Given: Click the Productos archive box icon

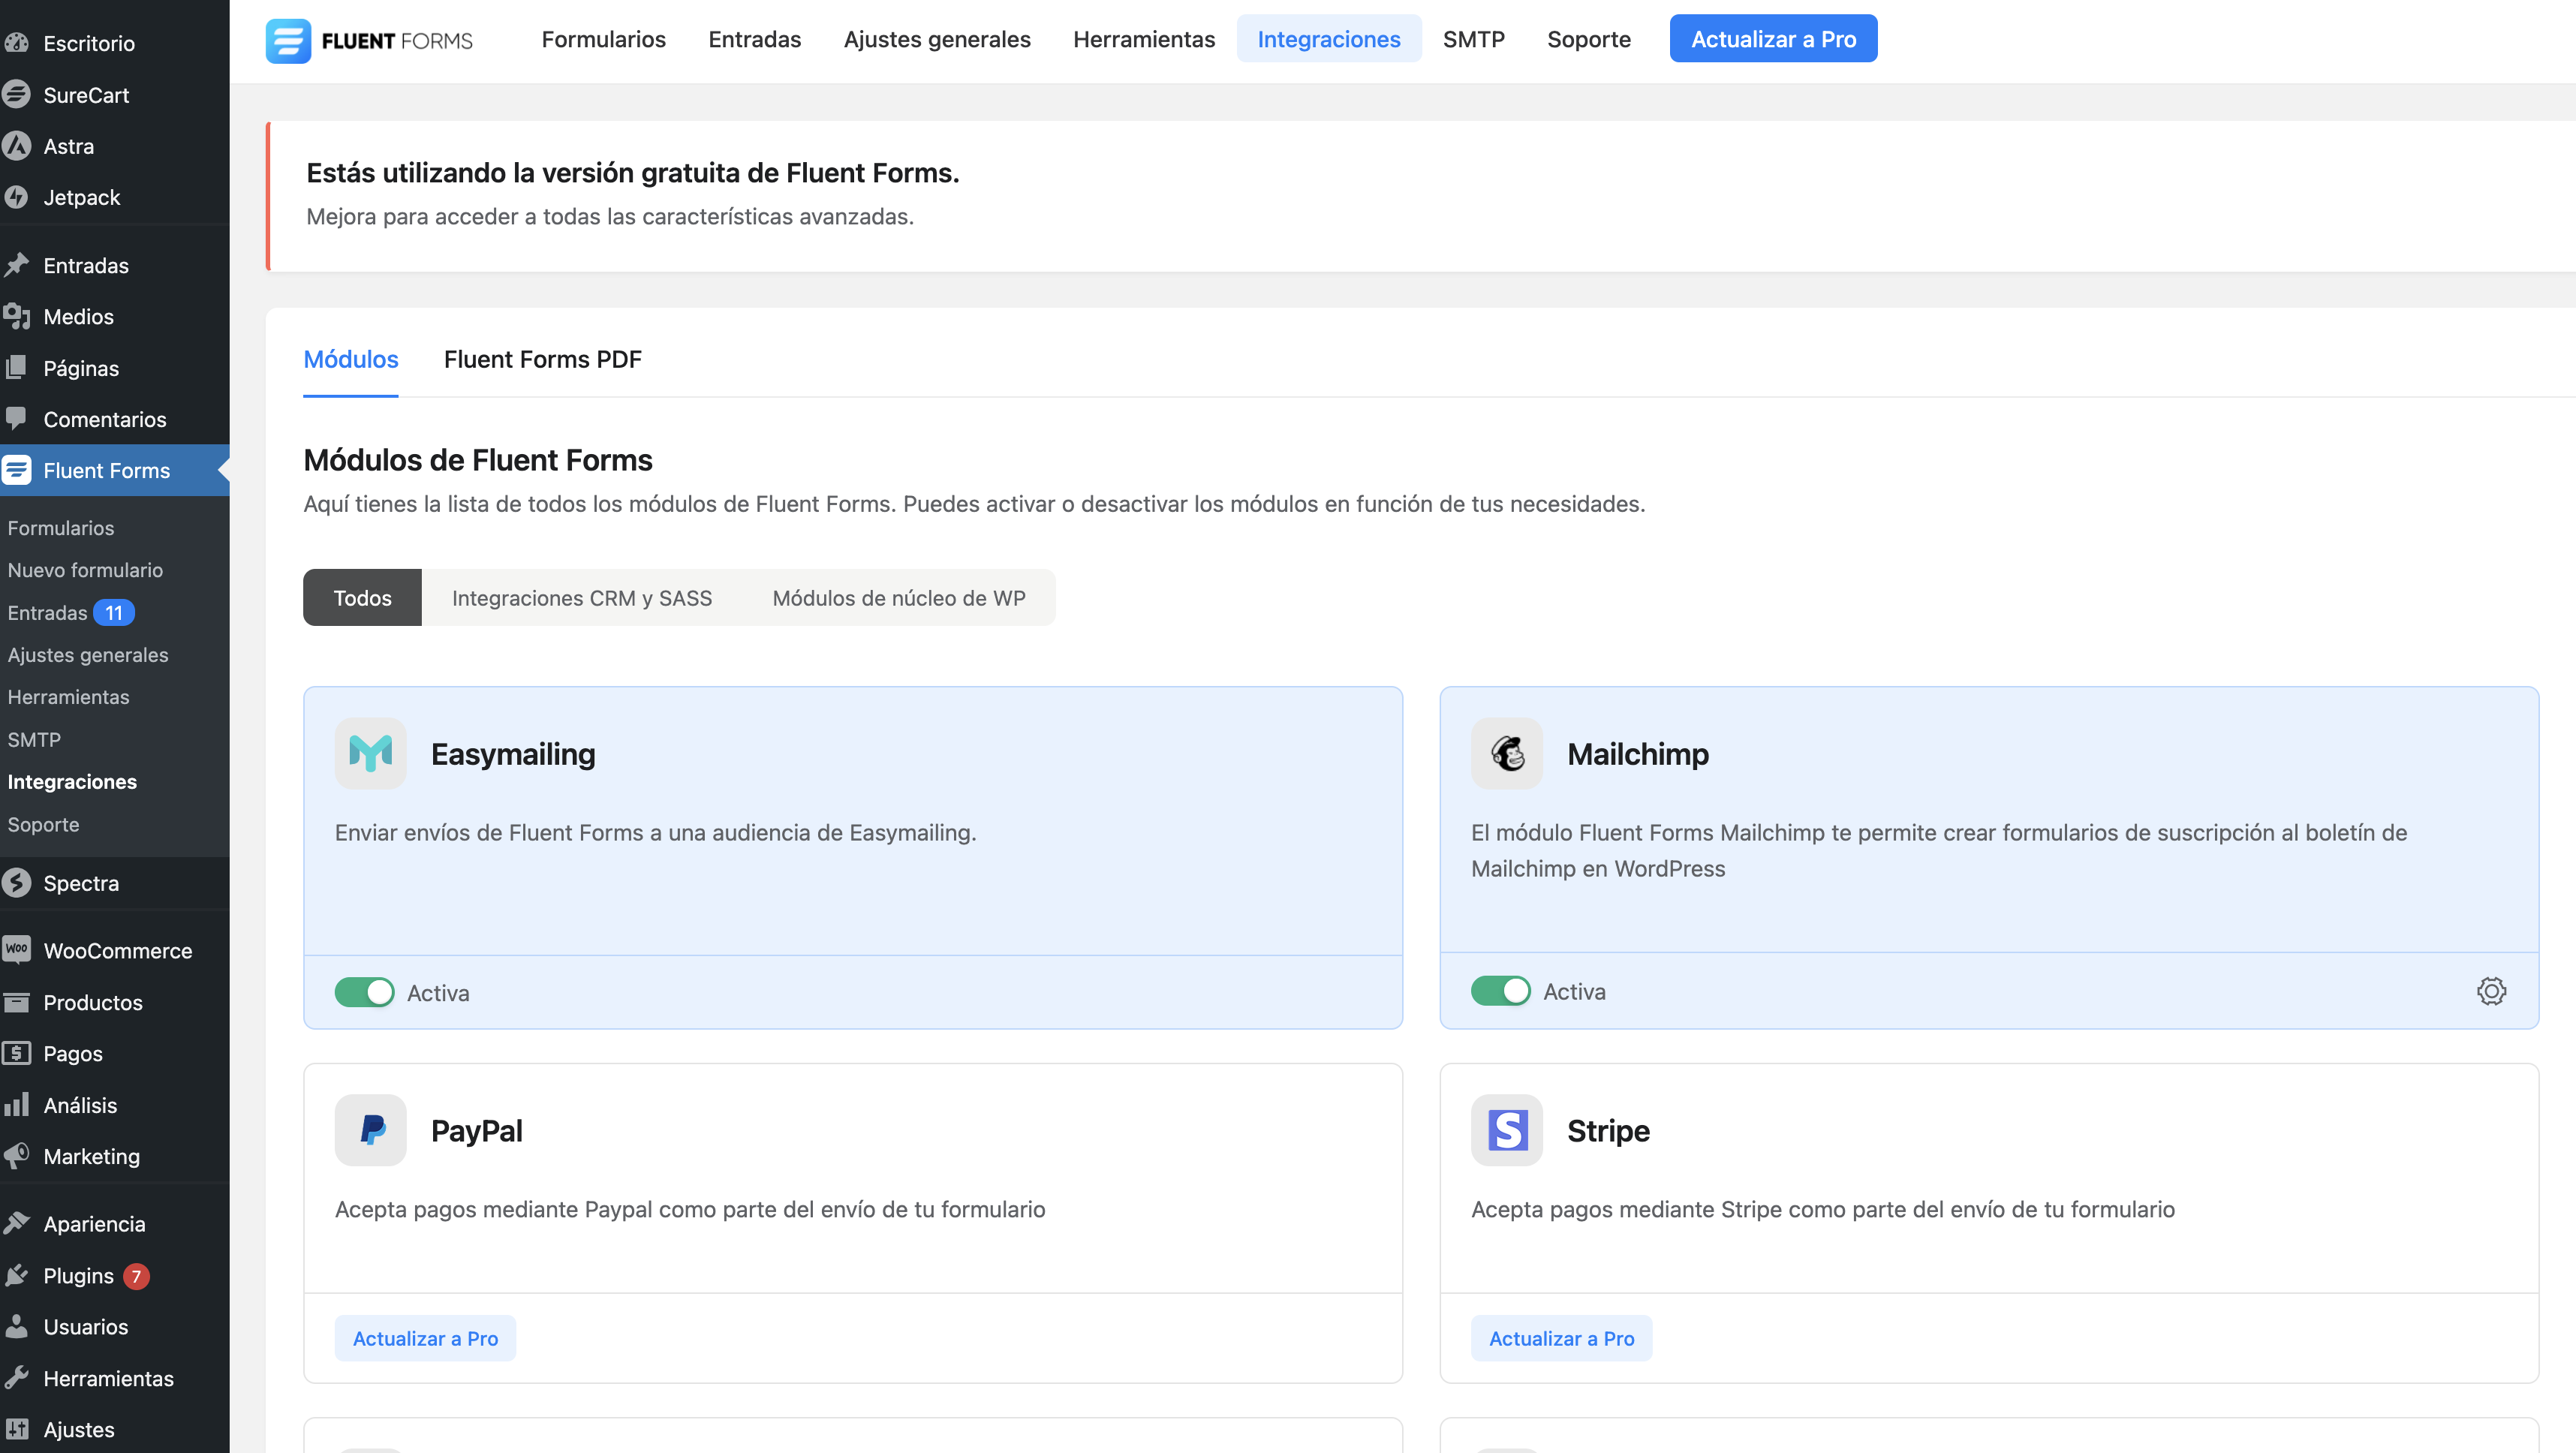Looking at the screenshot, I should coord(16,1002).
